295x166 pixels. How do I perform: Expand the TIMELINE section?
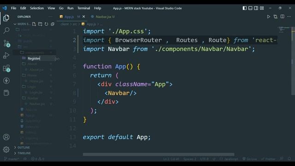click(22, 153)
